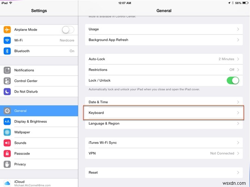Tap the VPN Not Connected status
Image resolution: width=250 pixels, height=187 pixels.
click(x=222, y=153)
